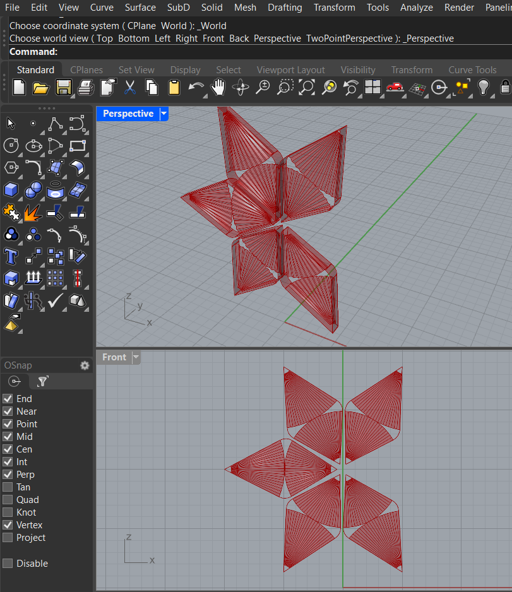Switch to the CPlanes toolbar tab

pos(86,70)
